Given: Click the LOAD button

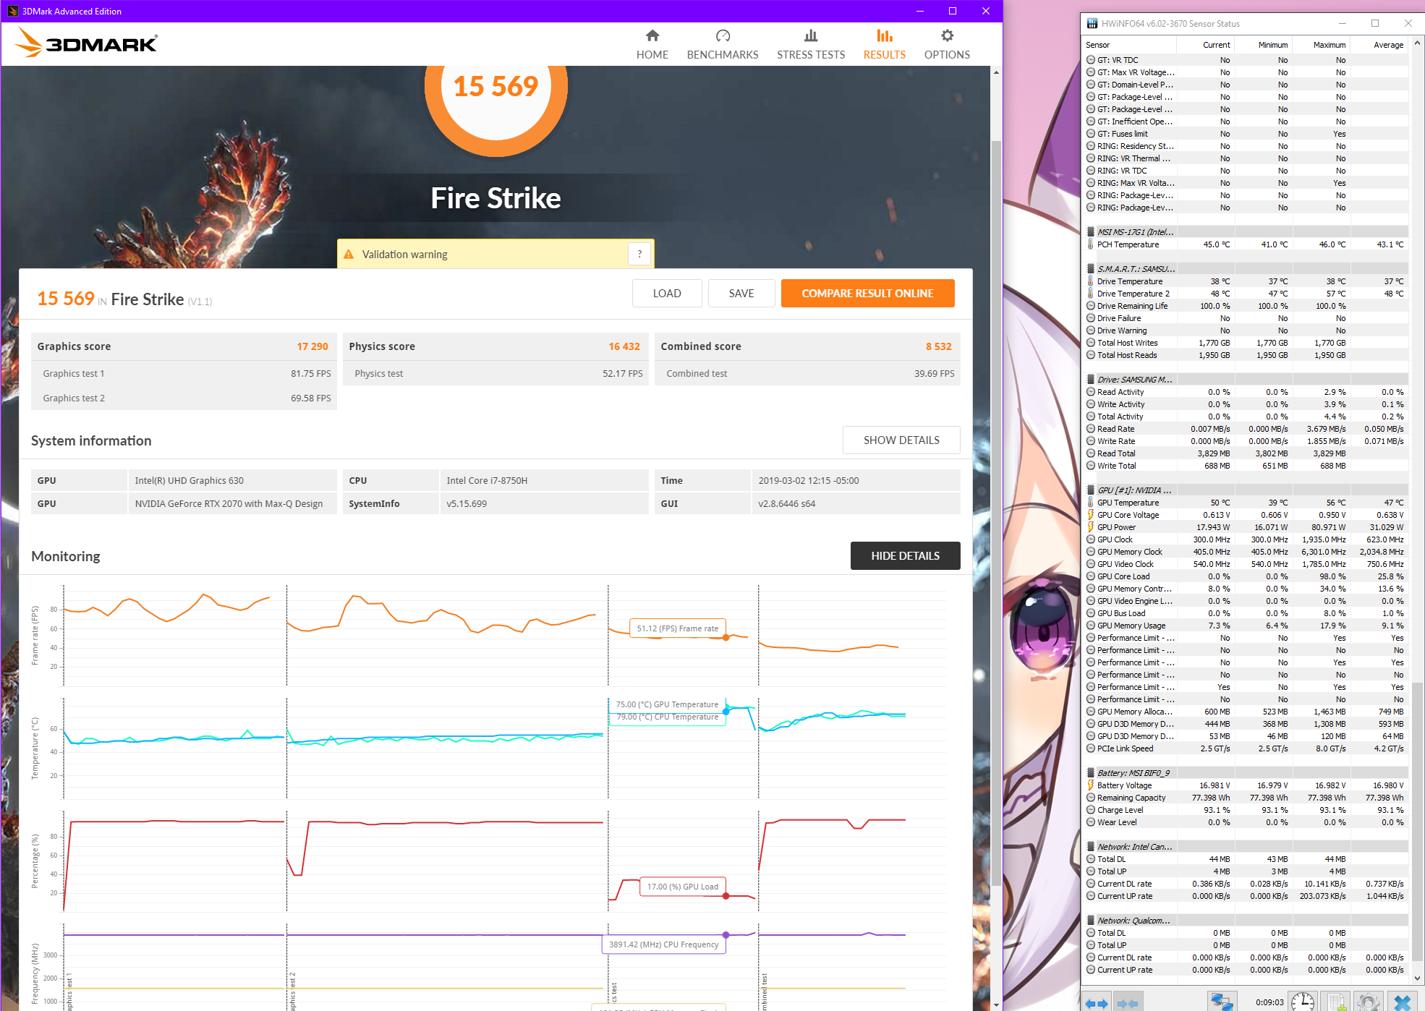Looking at the screenshot, I should 667,293.
